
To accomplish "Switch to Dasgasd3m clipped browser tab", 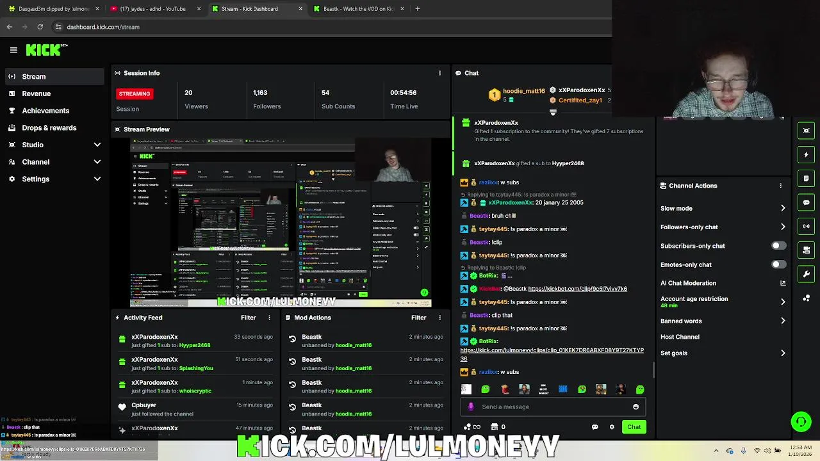I will point(53,9).
